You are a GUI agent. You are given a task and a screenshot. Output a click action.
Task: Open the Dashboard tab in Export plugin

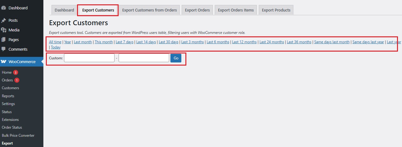tap(64, 10)
